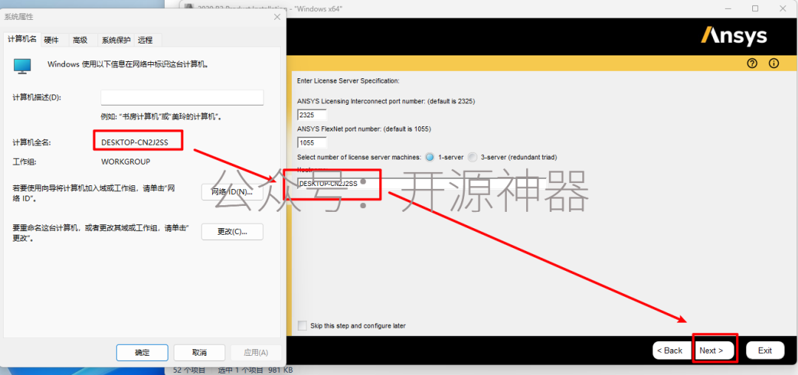Click the 计算机描述 input field
The width and height of the screenshot is (798, 375).
coord(183,97)
